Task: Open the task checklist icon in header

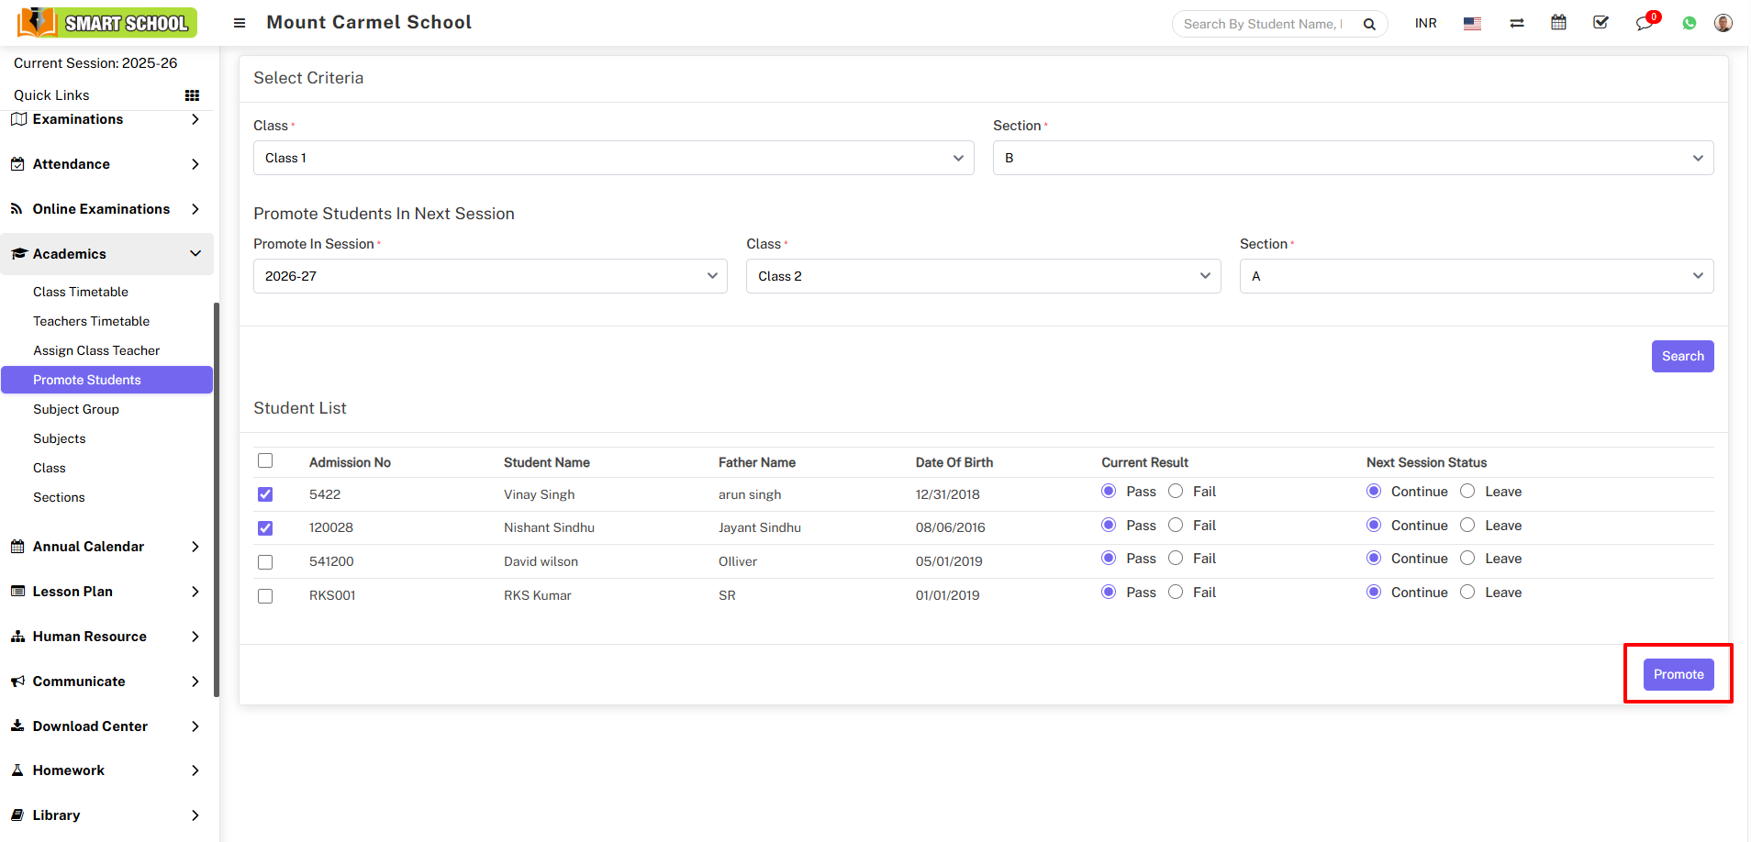Action: point(1600,23)
